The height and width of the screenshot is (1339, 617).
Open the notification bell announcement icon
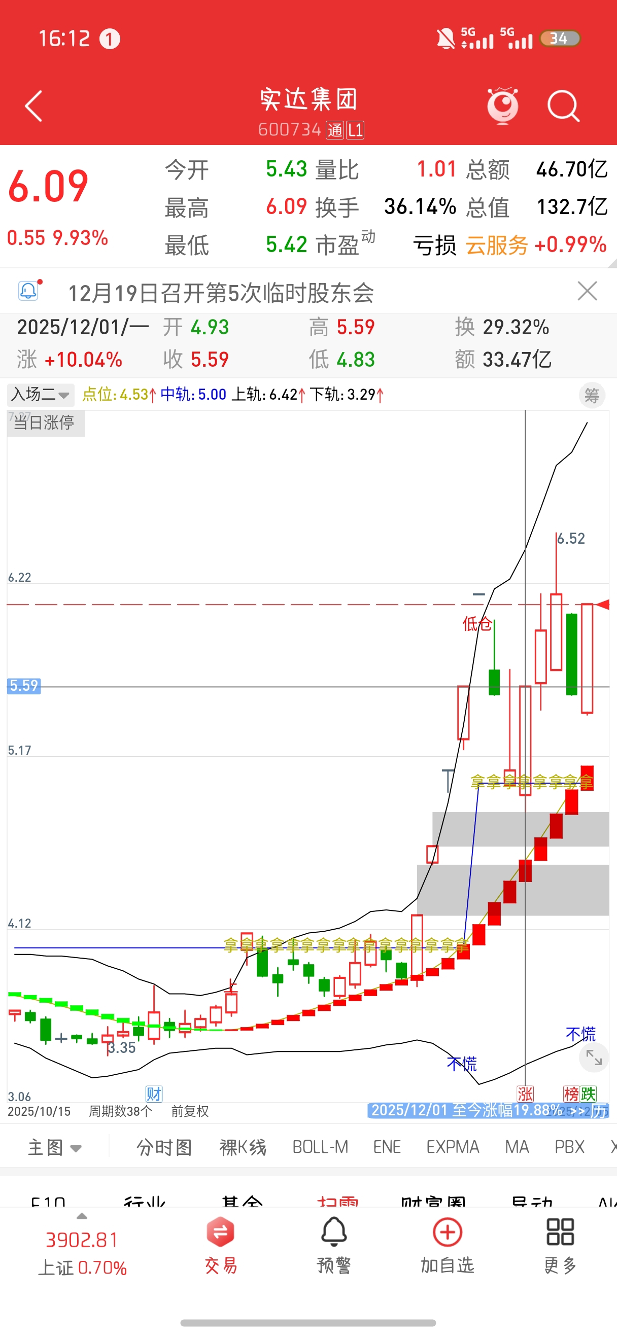[29, 290]
